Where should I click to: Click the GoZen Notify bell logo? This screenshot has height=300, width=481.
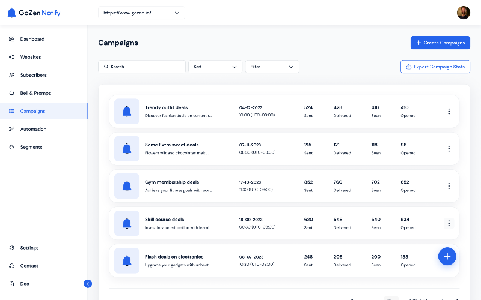click(x=11, y=13)
